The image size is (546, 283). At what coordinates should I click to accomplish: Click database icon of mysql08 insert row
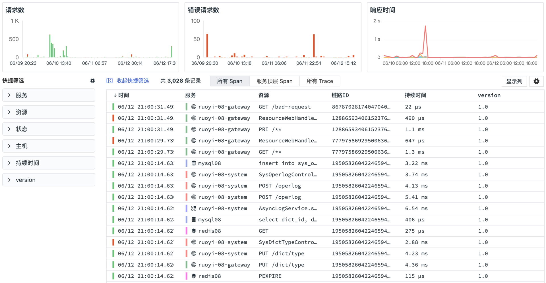pyautogui.click(x=194, y=163)
